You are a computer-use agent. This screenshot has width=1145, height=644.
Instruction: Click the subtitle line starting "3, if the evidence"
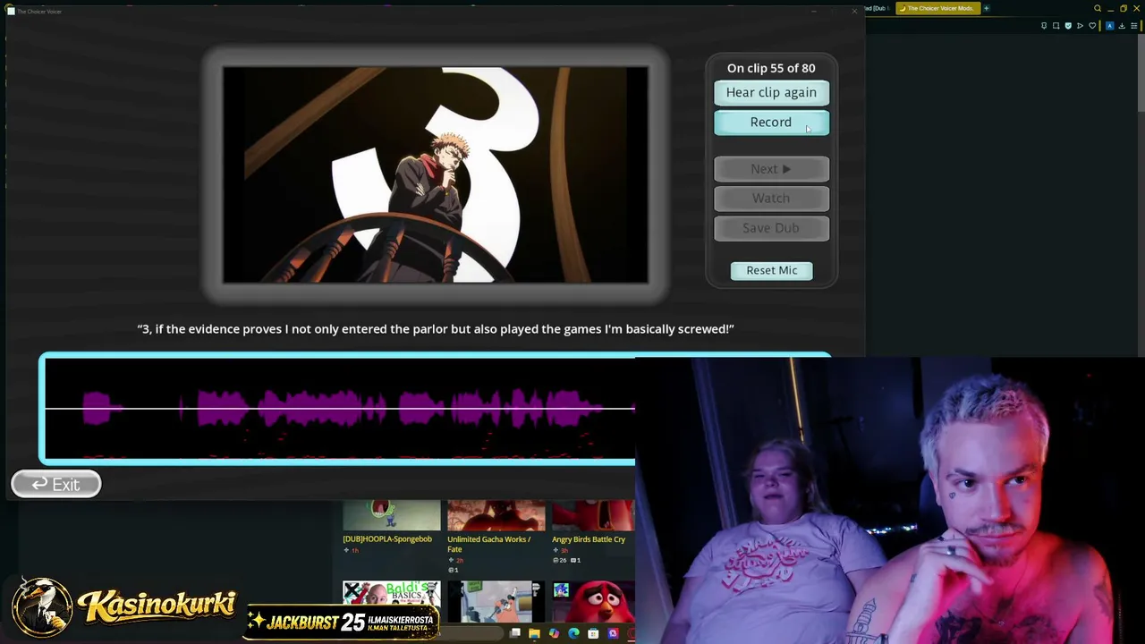pyautogui.click(x=436, y=329)
